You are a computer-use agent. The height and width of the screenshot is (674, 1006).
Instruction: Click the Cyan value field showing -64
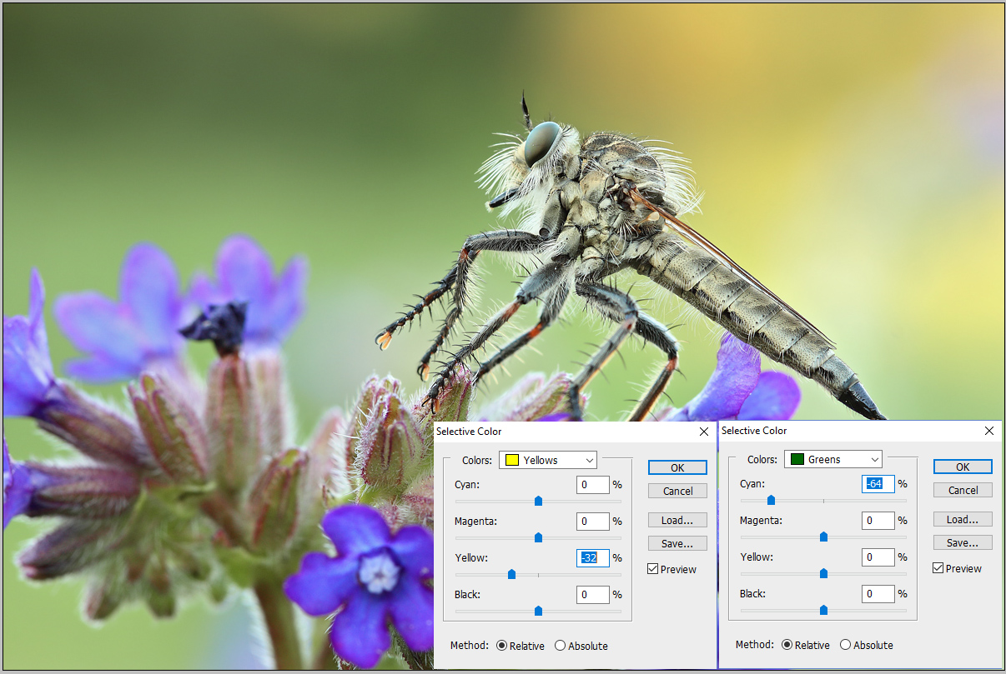(x=878, y=484)
